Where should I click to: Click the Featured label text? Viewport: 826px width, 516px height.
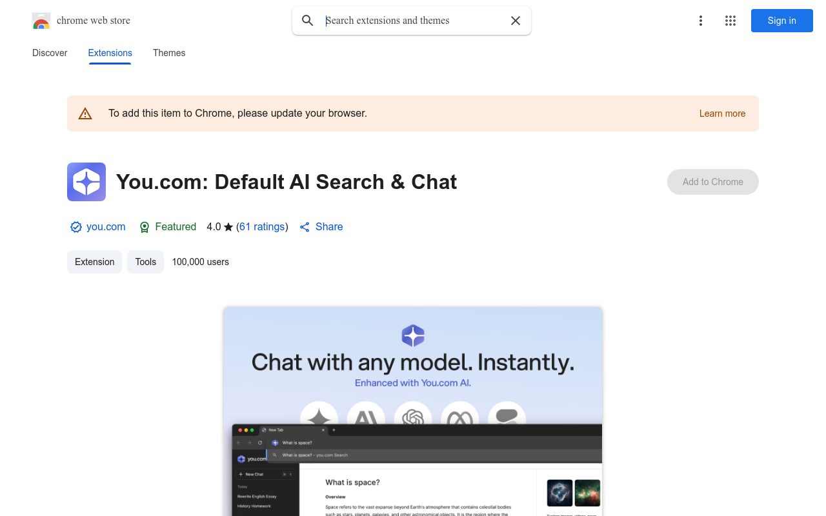[x=176, y=227]
